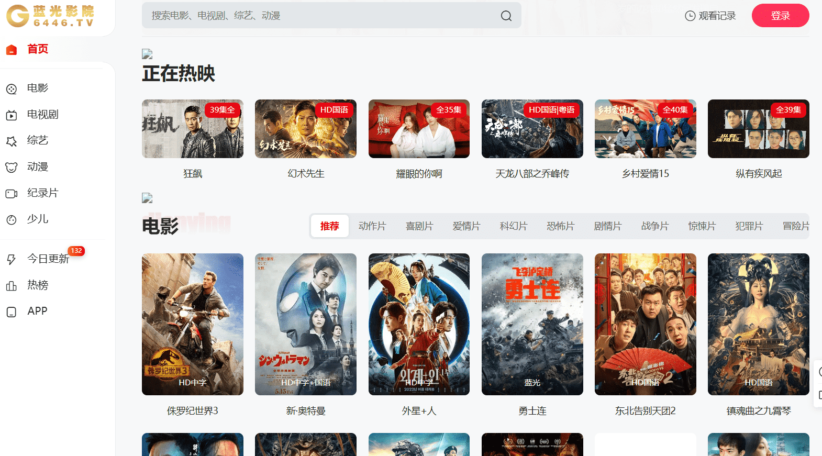Open 今日更新 in sidebar
Screen dimensions: 822x456
coord(48,259)
